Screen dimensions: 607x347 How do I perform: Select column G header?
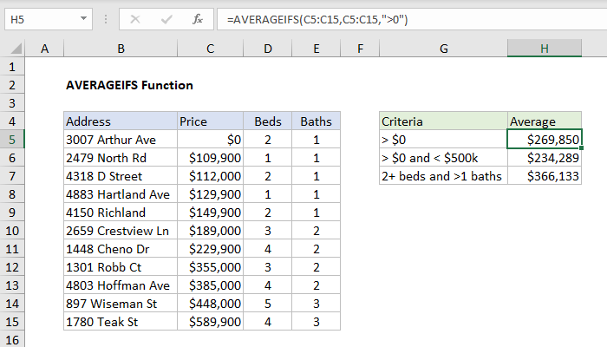click(444, 49)
